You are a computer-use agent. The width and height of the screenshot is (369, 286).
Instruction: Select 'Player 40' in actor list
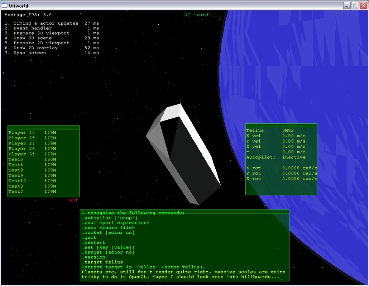32,133
